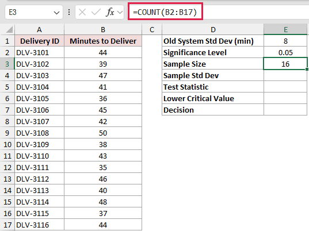Viewport: 309px width, 231px height.
Task: Confirm the entry with the checkmark icon
Action: pos(96,13)
